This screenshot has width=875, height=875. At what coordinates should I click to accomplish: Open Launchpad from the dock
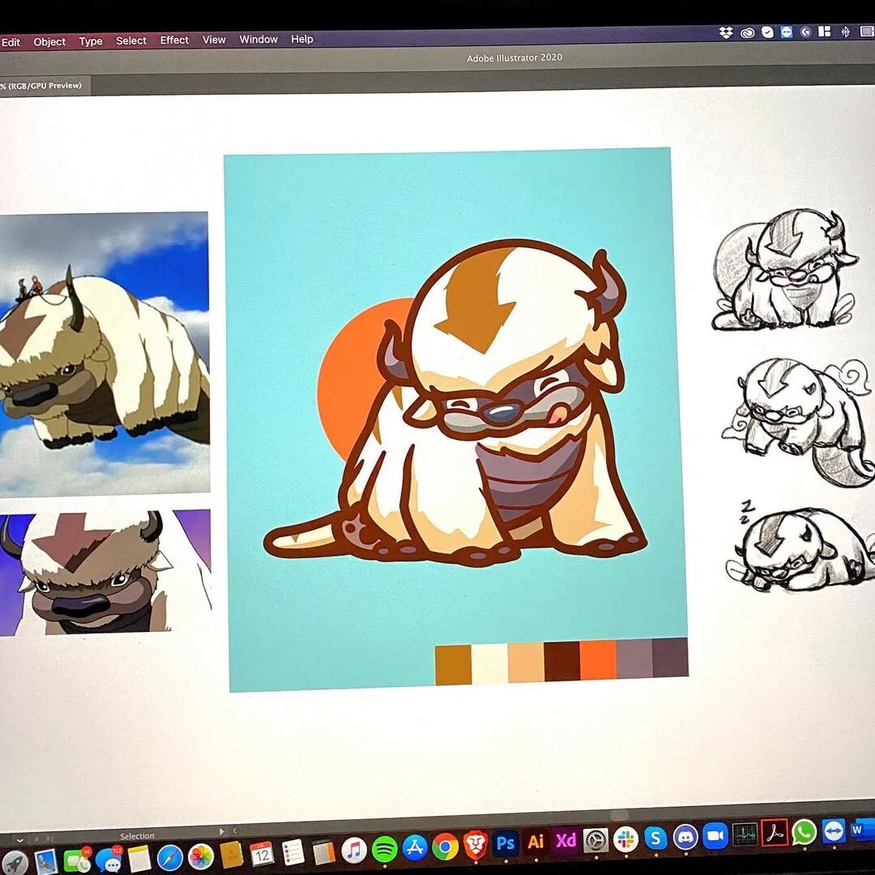(x=15, y=864)
